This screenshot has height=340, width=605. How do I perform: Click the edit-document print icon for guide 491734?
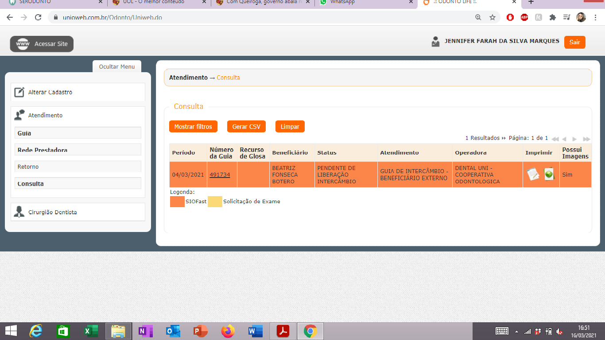[533, 174]
